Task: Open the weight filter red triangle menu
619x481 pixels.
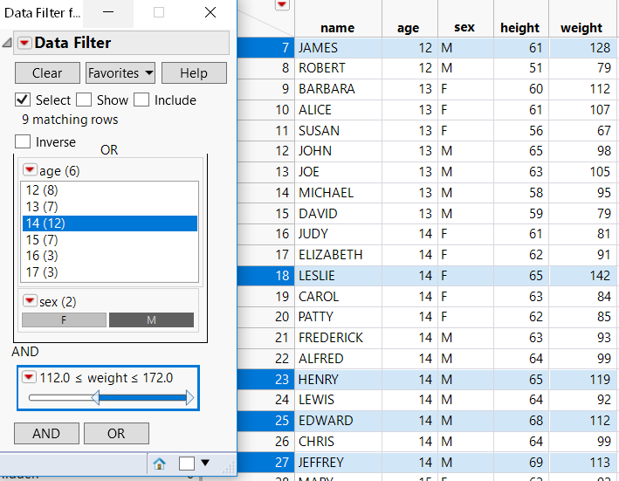Action: (29, 377)
